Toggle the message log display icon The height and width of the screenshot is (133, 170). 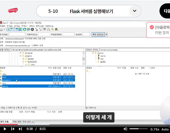click(x=8, y=29)
